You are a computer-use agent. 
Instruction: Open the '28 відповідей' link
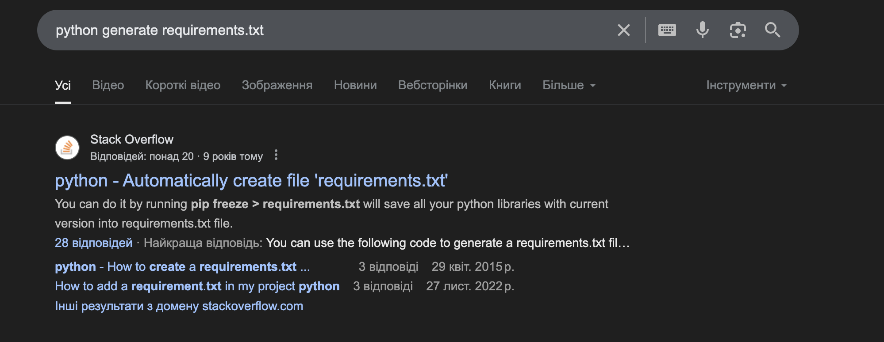93,243
